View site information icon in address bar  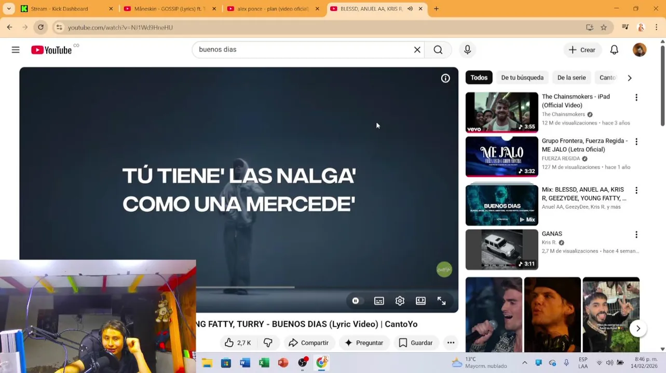point(59,27)
